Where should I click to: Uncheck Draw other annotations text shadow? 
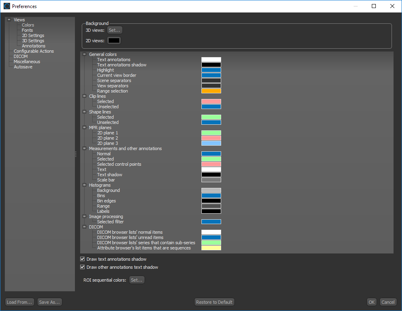tap(83, 267)
